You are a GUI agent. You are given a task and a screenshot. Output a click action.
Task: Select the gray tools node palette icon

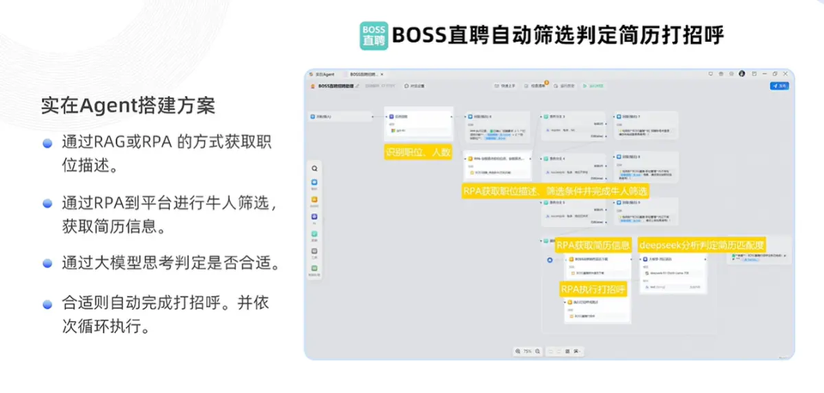point(314,251)
